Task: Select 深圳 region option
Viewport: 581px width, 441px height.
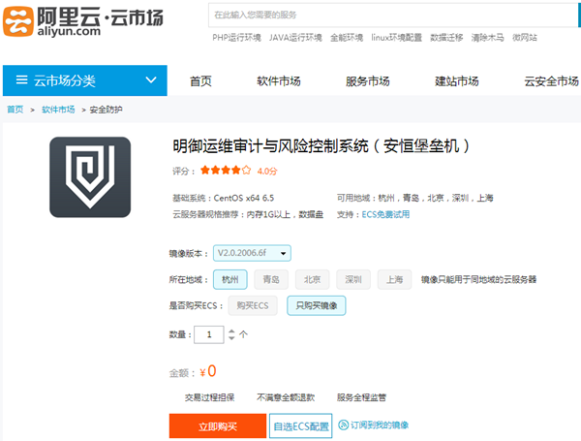Action: (353, 279)
